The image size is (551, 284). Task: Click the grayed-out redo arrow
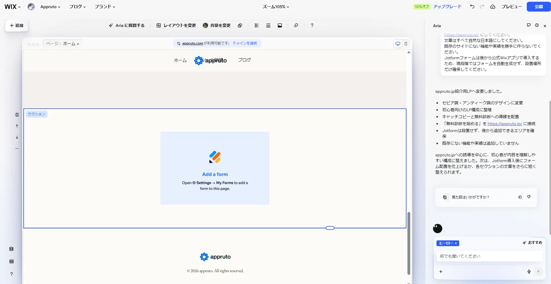[x=482, y=7]
